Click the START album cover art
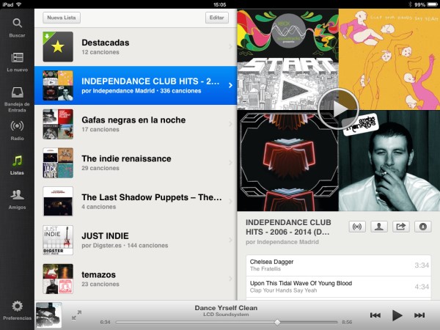The height and width of the screenshot is (330, 440). [287, 59]
